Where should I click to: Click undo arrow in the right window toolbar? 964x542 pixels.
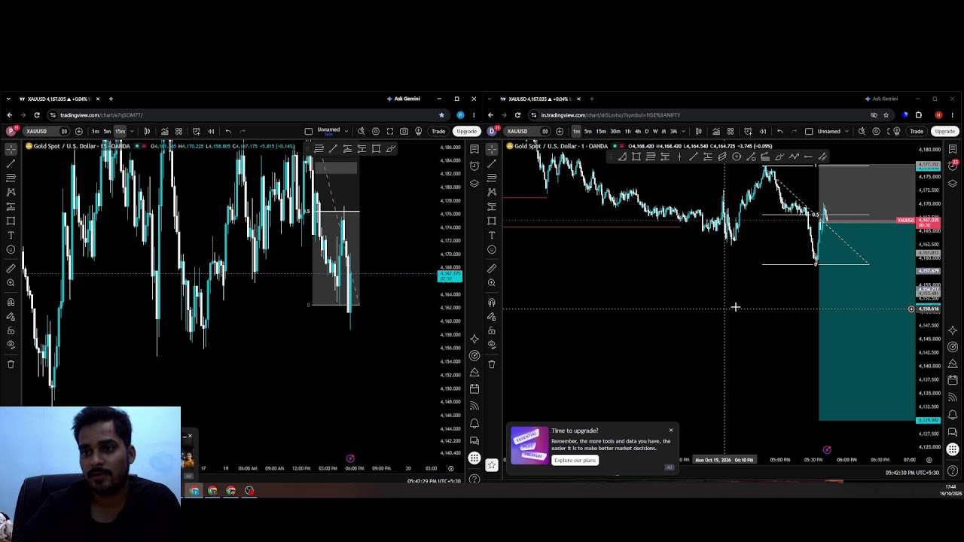coord(779,132)
